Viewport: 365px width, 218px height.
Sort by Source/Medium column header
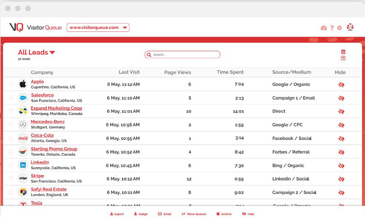(x=292, y=72)
